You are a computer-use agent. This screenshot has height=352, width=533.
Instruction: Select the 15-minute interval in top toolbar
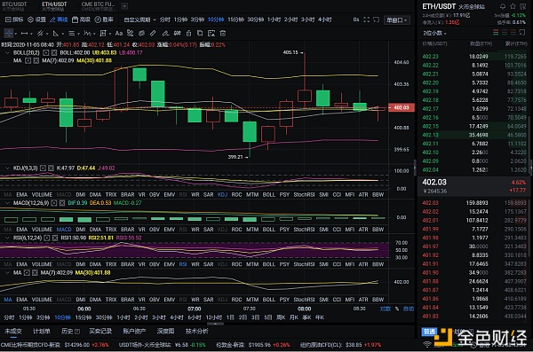pos(235,20)
